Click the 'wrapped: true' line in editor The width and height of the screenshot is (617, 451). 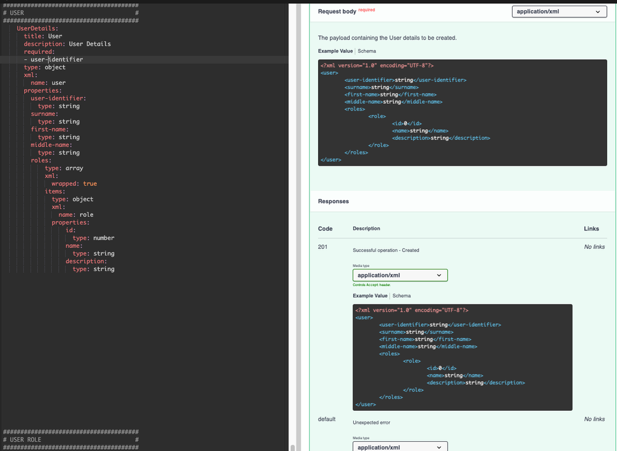click(x=74, y=183)
